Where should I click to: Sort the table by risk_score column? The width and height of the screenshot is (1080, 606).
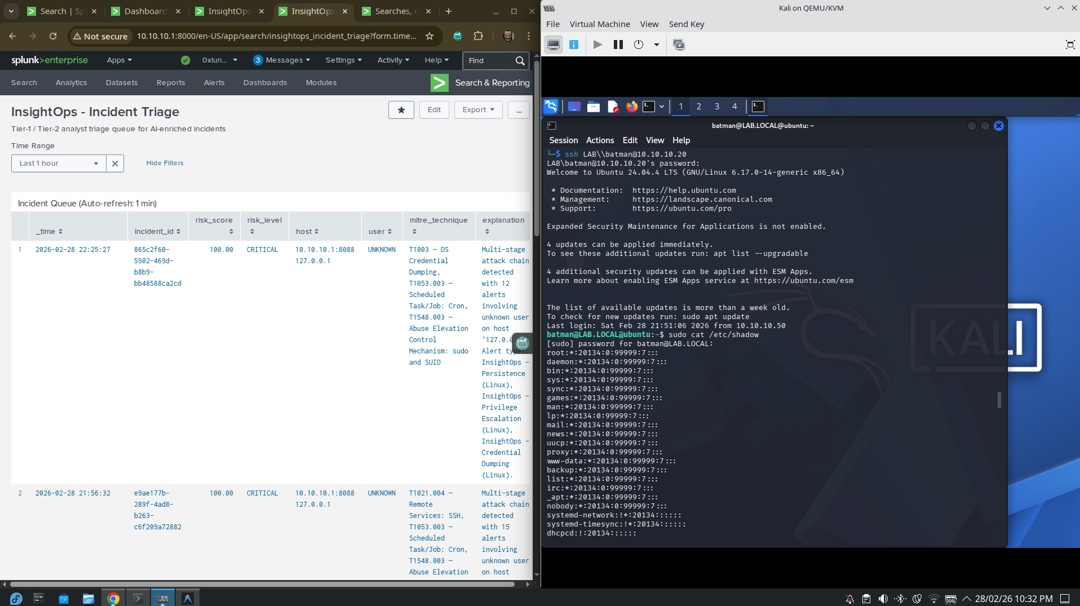click(214, 226)
